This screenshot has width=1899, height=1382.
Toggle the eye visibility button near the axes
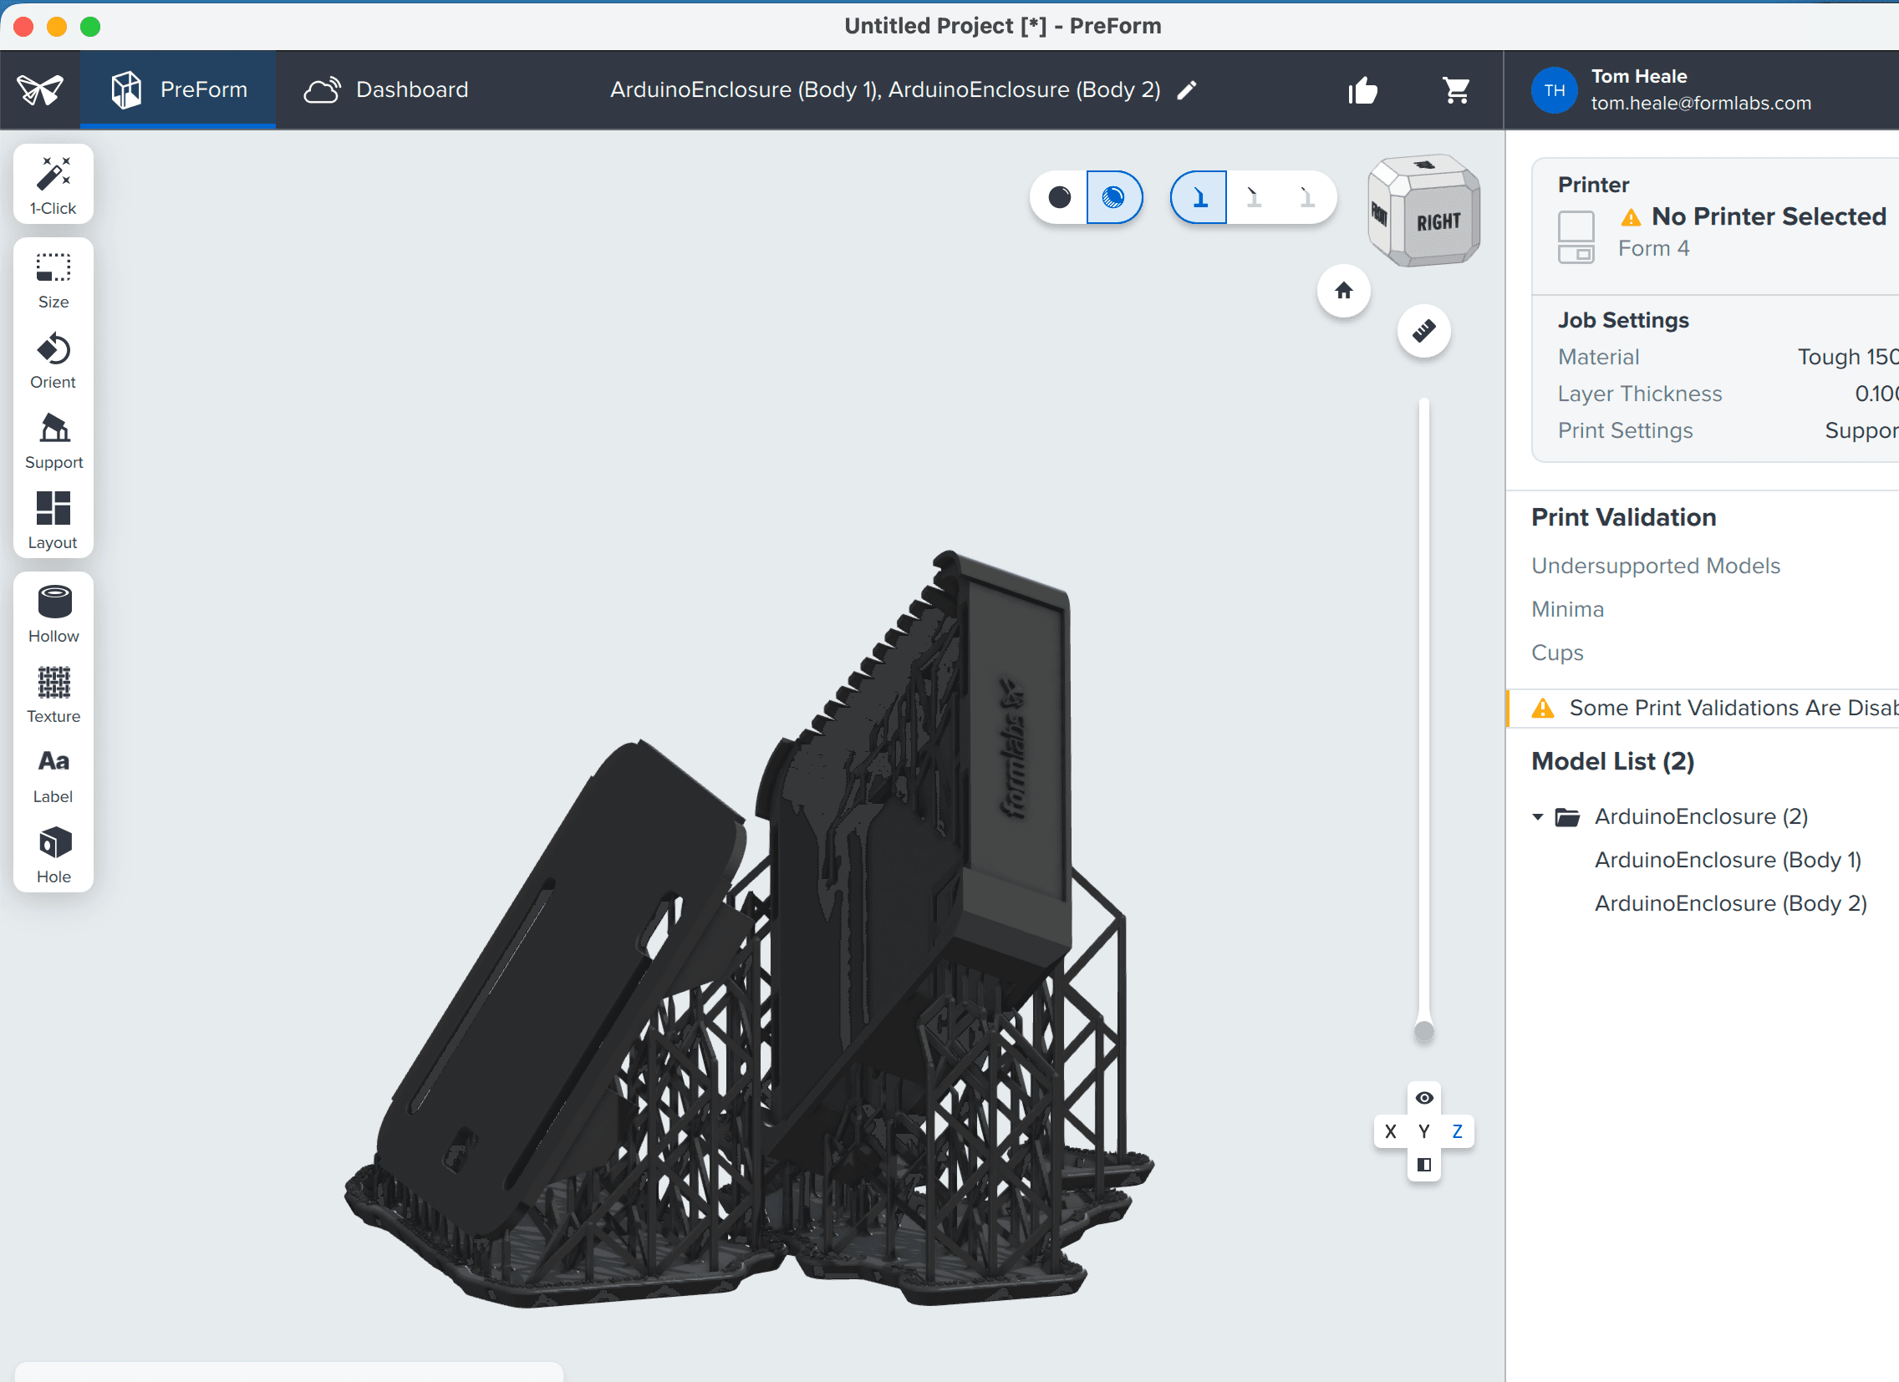tap(1424, 1098)
